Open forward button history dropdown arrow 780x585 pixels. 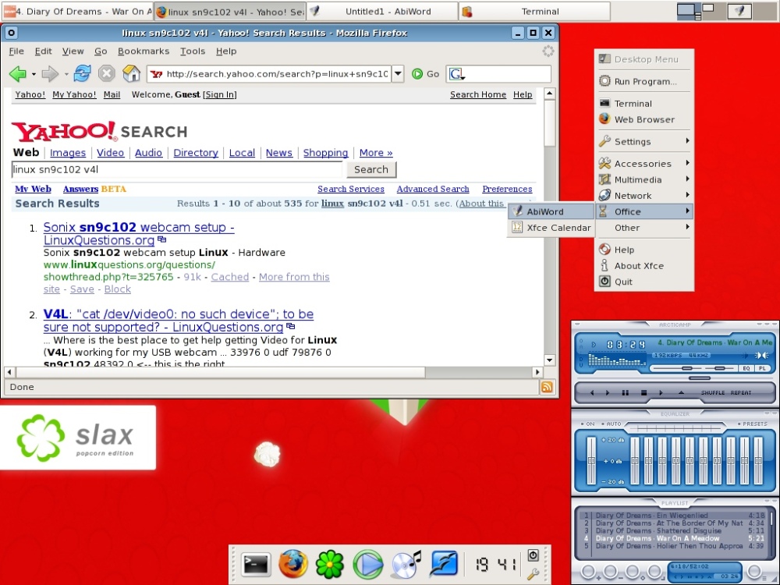(x=66, y=74)
